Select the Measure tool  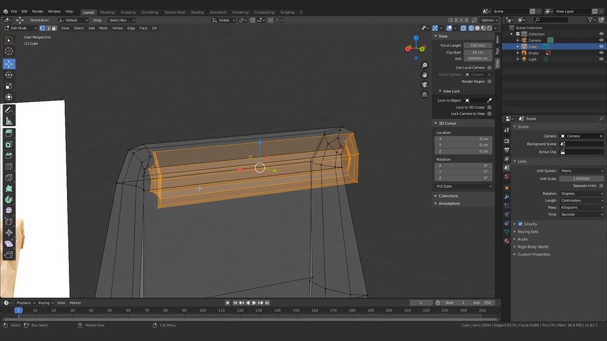[9, 121]
